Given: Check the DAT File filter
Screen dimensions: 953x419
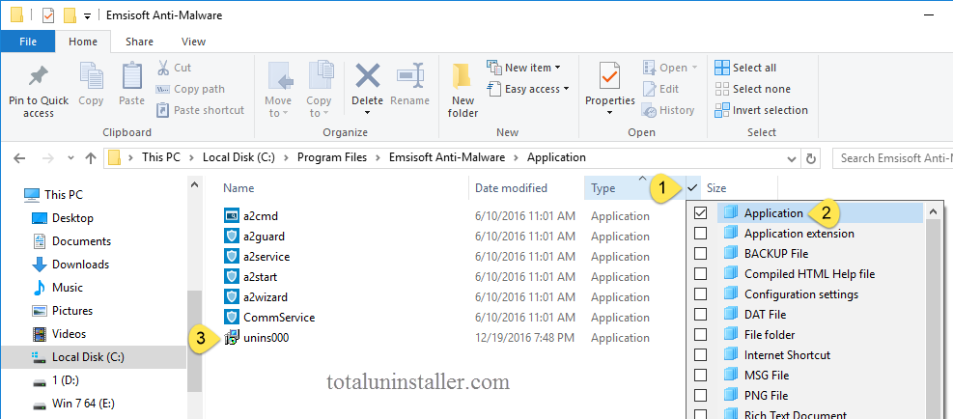Looking at the screenshot, I should pos(700,315).
